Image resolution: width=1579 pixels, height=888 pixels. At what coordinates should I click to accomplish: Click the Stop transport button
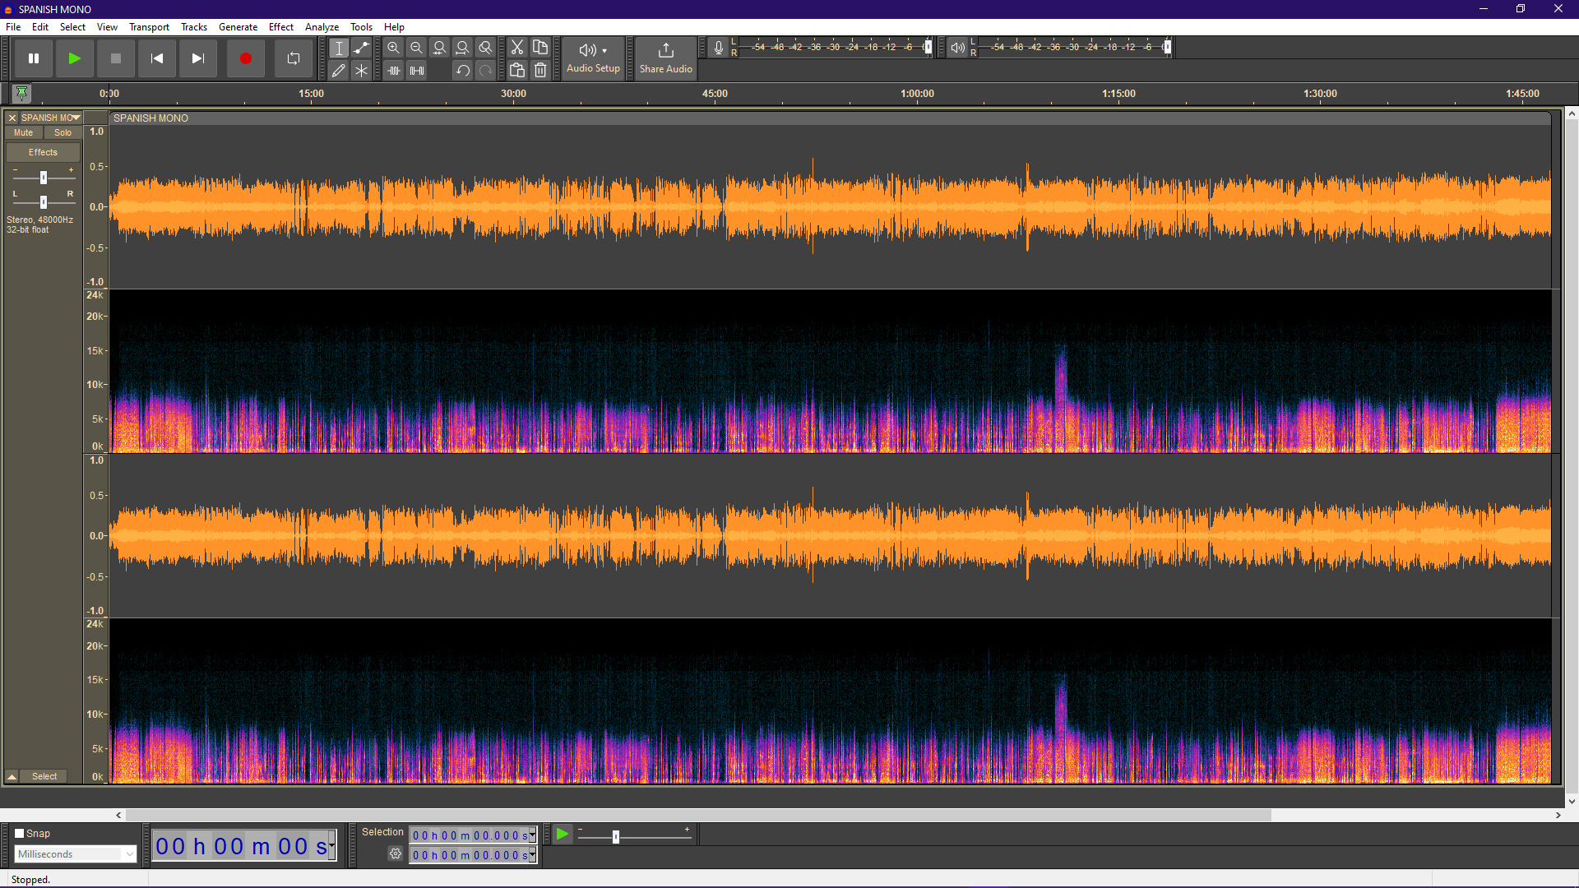[x=116, y=58]
